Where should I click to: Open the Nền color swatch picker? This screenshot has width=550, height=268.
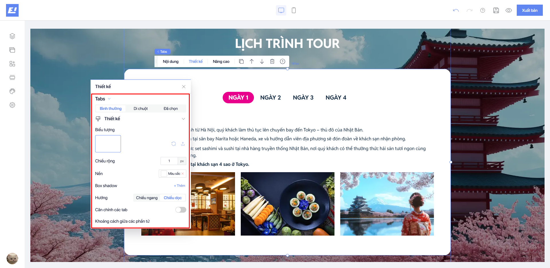point(164,174)
